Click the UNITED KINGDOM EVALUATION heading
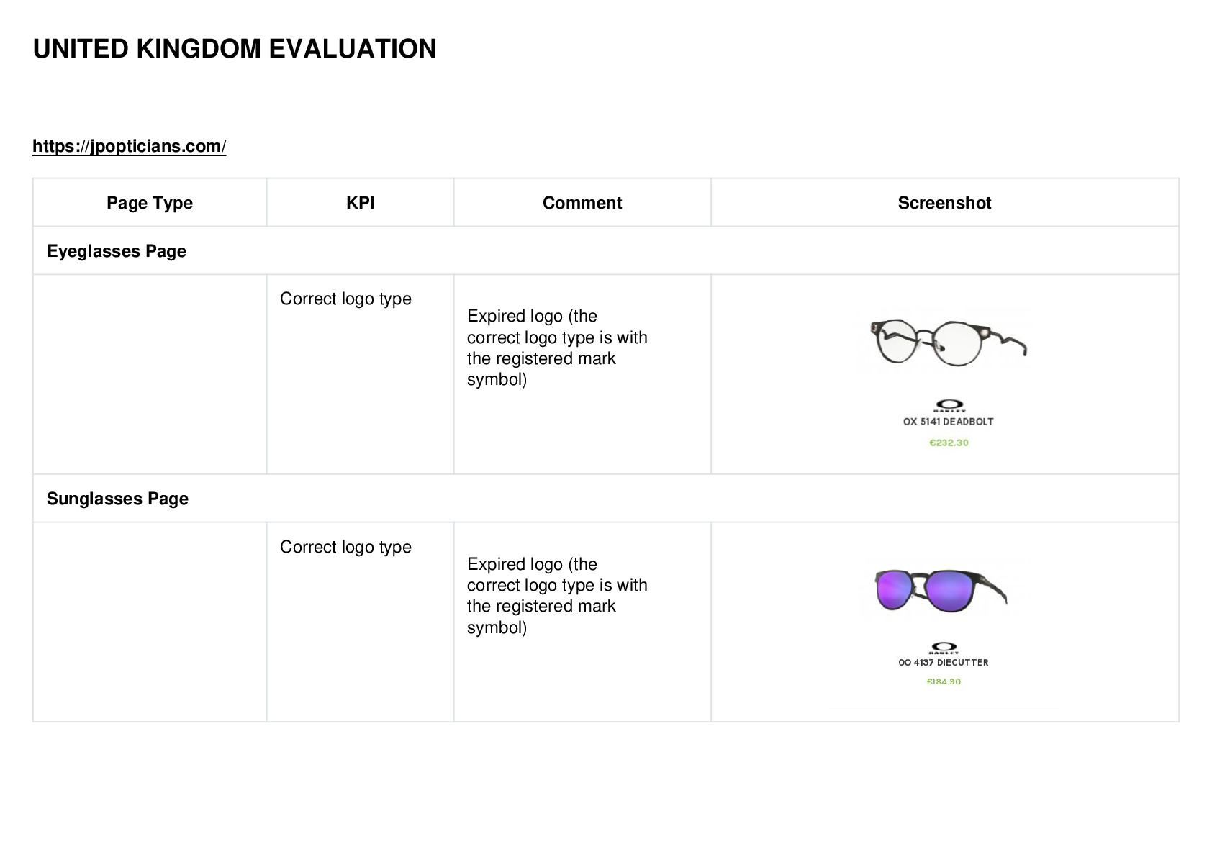1212x857 pixels. coord(235,49)
